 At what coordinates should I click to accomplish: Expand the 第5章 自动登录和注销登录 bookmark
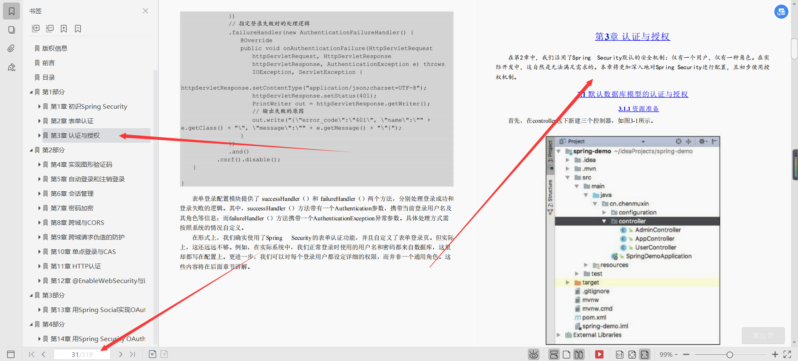click(x=39, y=179)
